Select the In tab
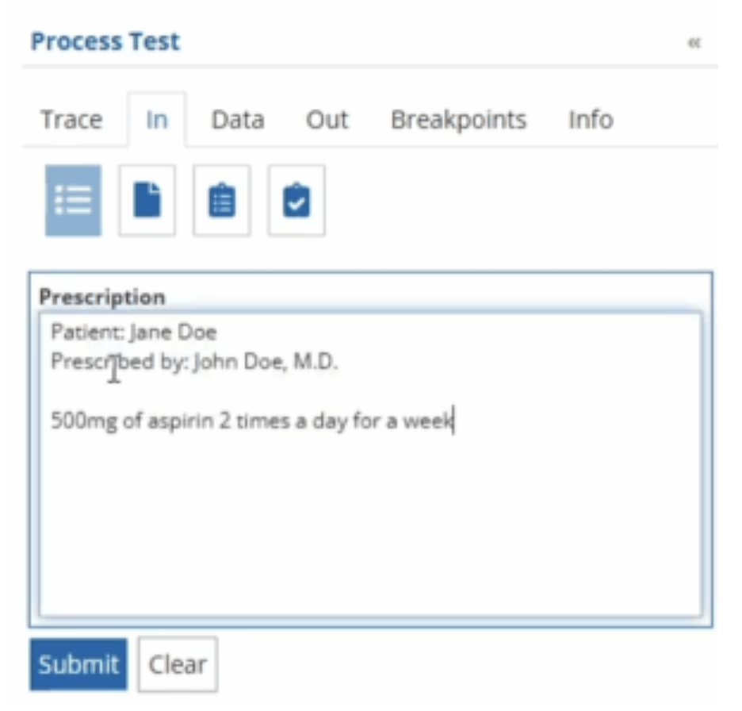 pos(157,121)
